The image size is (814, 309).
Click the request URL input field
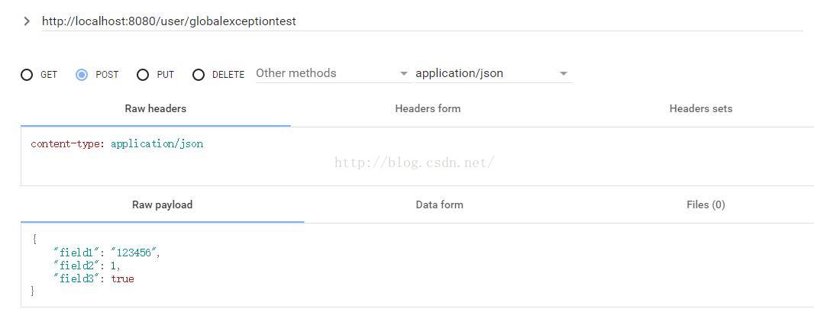tap(422, 21)
